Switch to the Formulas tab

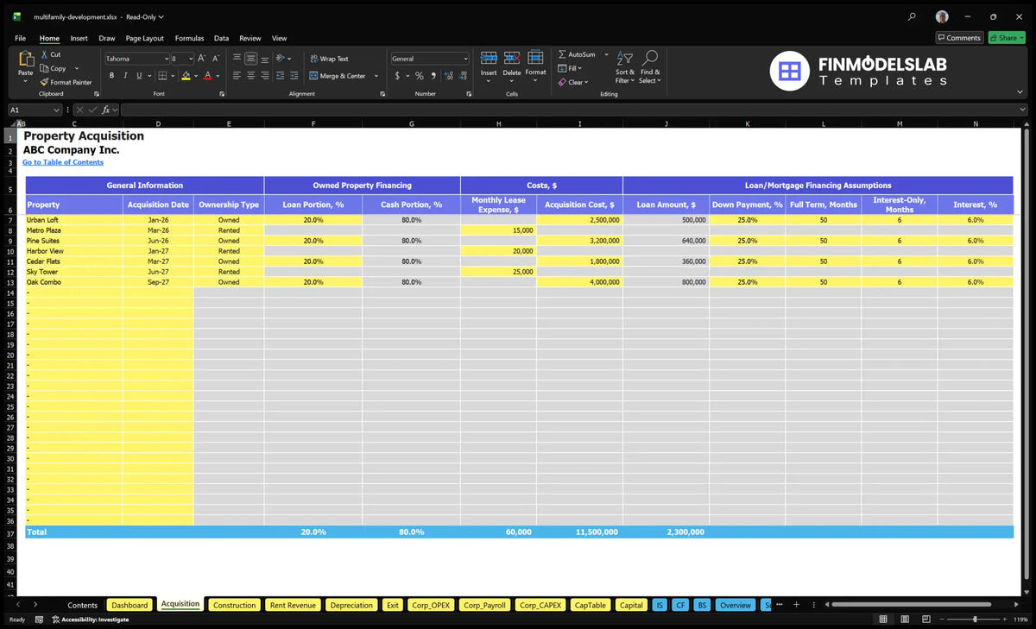tap(189, 38)
